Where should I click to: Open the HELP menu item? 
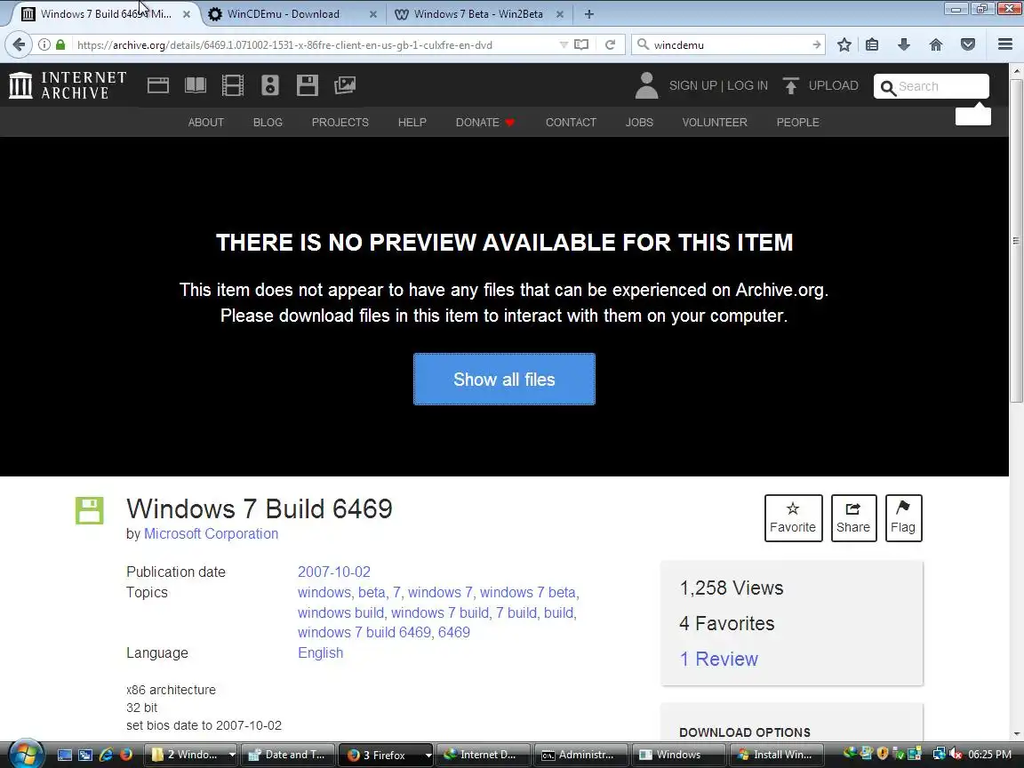(412, 122)
